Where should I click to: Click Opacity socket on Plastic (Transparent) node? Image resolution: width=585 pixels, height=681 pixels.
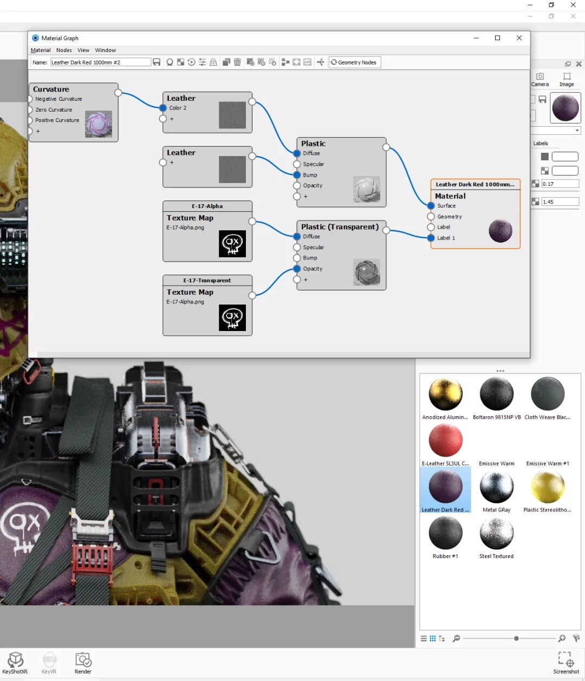297,269
